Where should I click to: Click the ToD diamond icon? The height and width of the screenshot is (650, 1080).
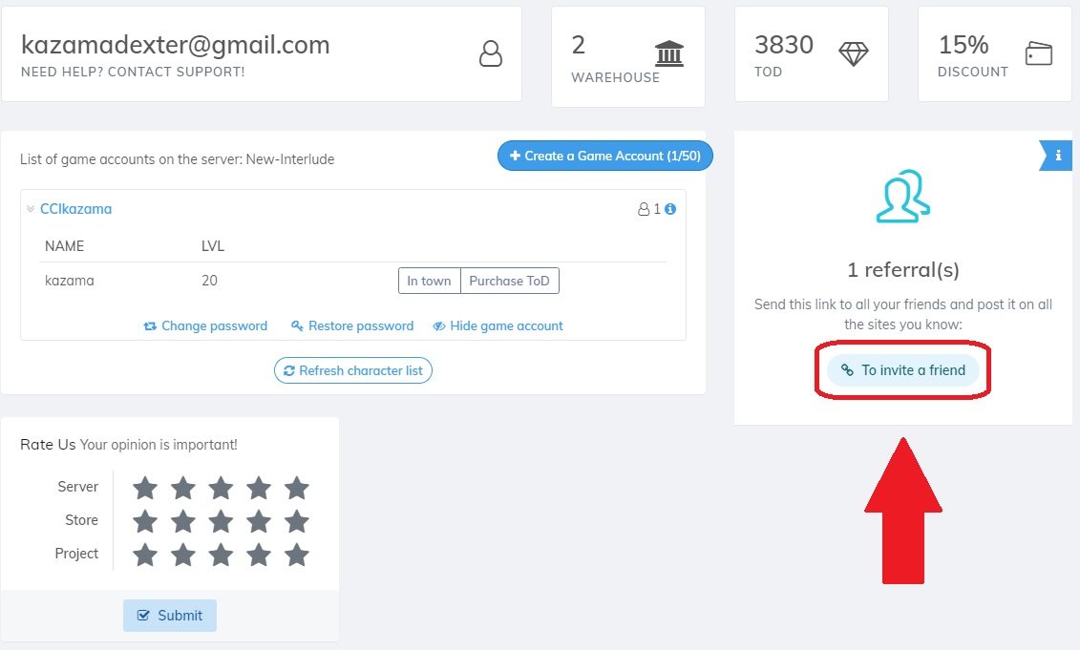853,53
